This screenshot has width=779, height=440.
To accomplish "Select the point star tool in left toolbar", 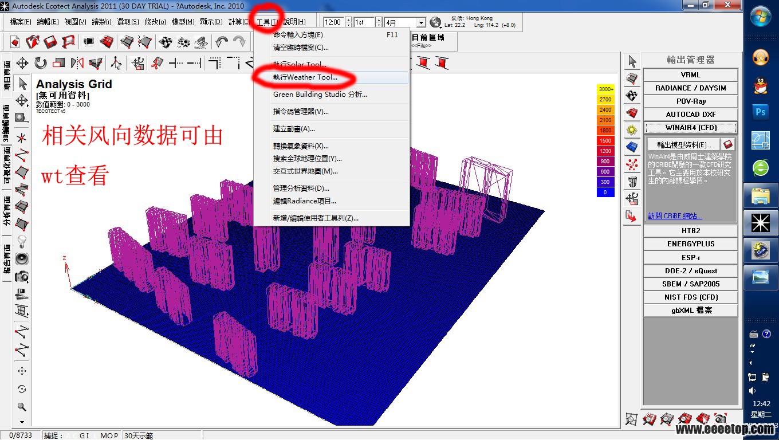I will pos(22,137).
